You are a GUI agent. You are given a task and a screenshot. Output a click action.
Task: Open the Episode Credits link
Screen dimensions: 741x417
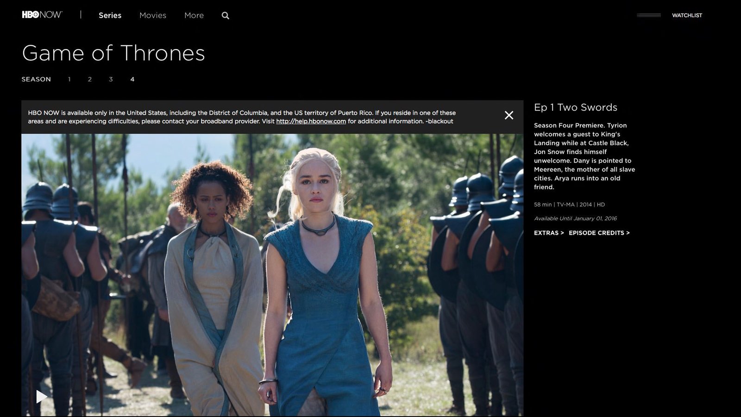[599, 233]
